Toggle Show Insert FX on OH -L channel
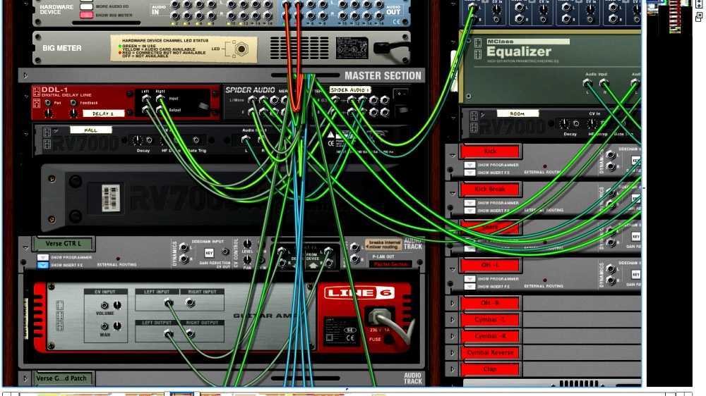This screenshot has height=396, width=706. tap(469, 286)
